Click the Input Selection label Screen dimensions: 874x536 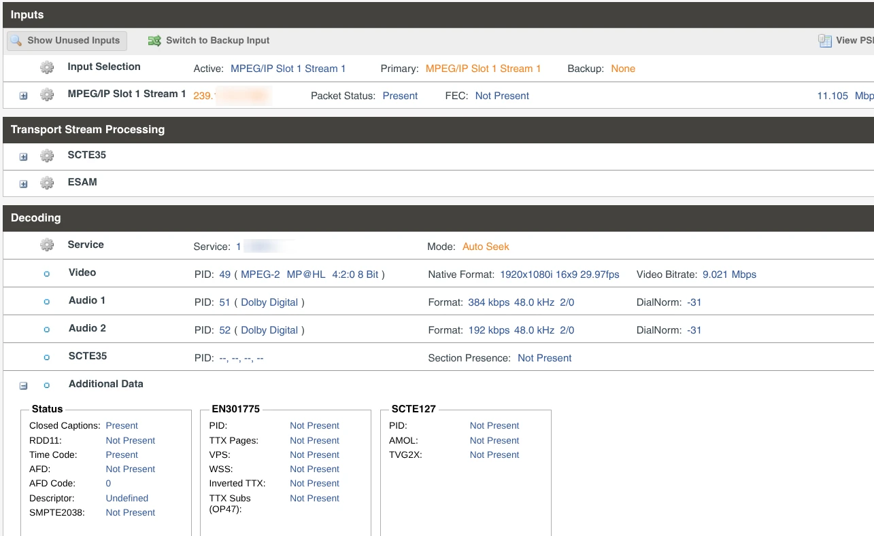coord(104,67)
